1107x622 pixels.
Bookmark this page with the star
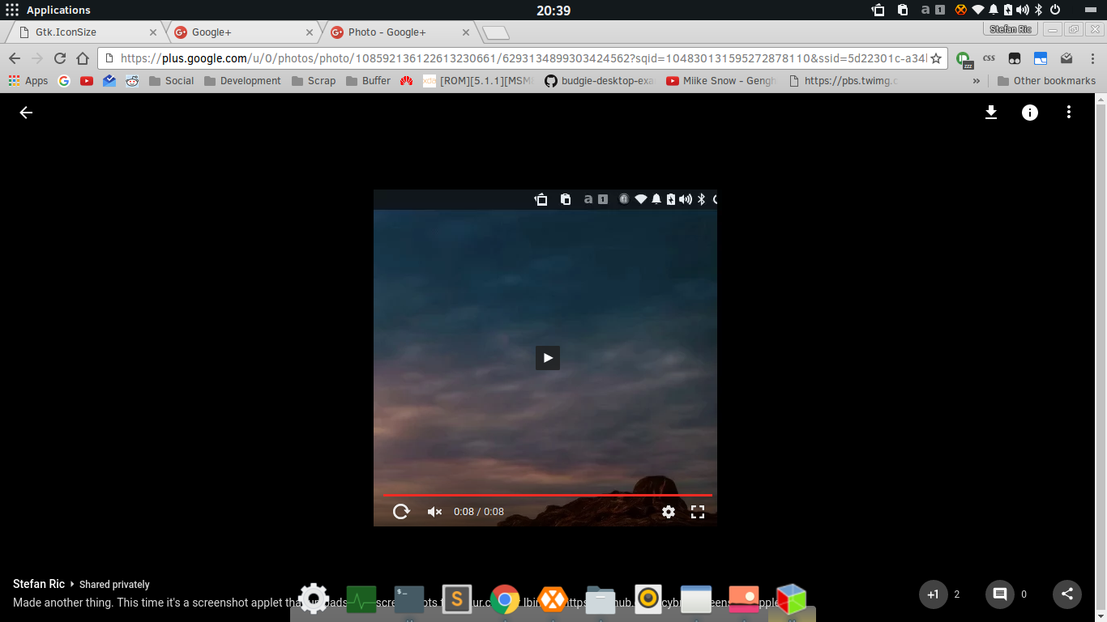[936, 58]
